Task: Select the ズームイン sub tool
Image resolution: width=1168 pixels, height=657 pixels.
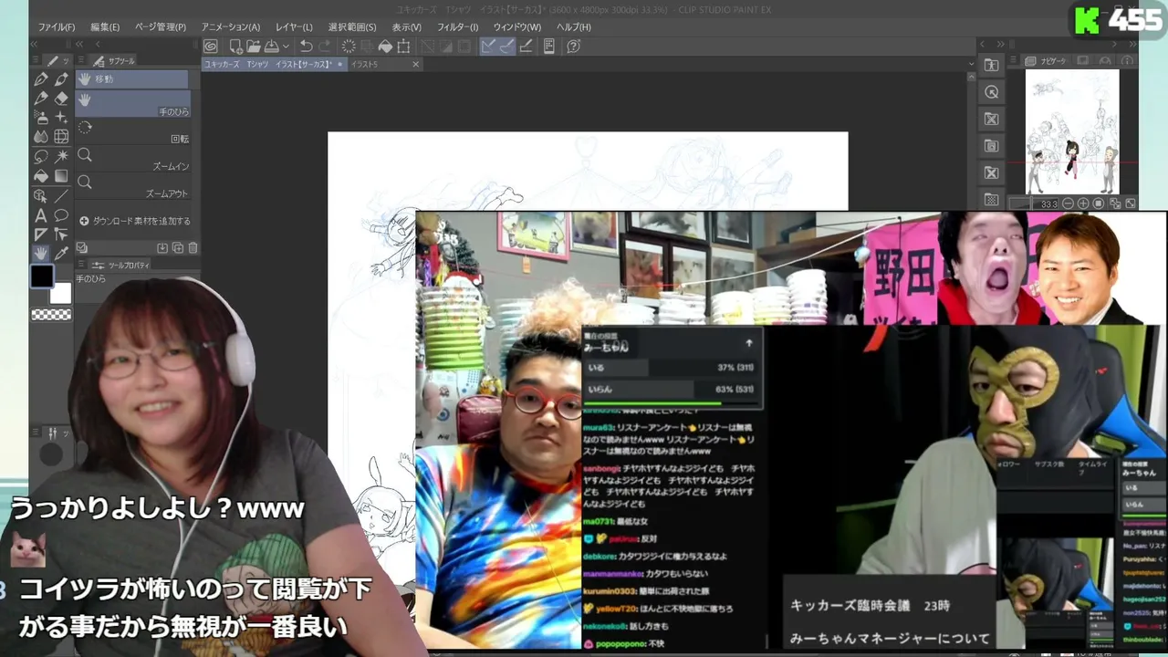Action: 133,160
